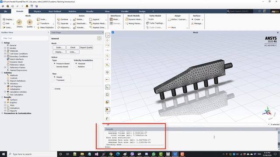280x157 pixels.
Task: Open Display in the Mesh ribbon group
Action: click(x=8, y=19)
